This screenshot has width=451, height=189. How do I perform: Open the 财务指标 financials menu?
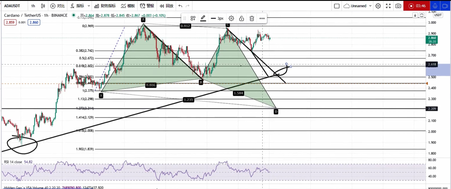point(105,6)
